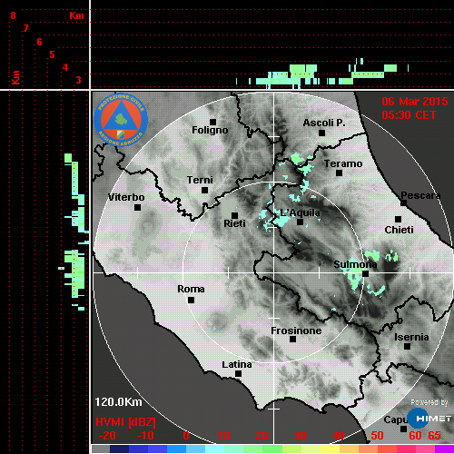Select the Foligno city marker

pos(212,122)
